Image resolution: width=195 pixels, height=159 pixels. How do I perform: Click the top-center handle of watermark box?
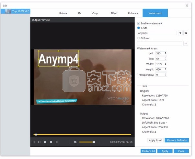click(58, 51)
